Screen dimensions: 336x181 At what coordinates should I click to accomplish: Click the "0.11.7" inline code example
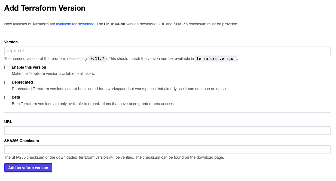click(x=97, y=59)
